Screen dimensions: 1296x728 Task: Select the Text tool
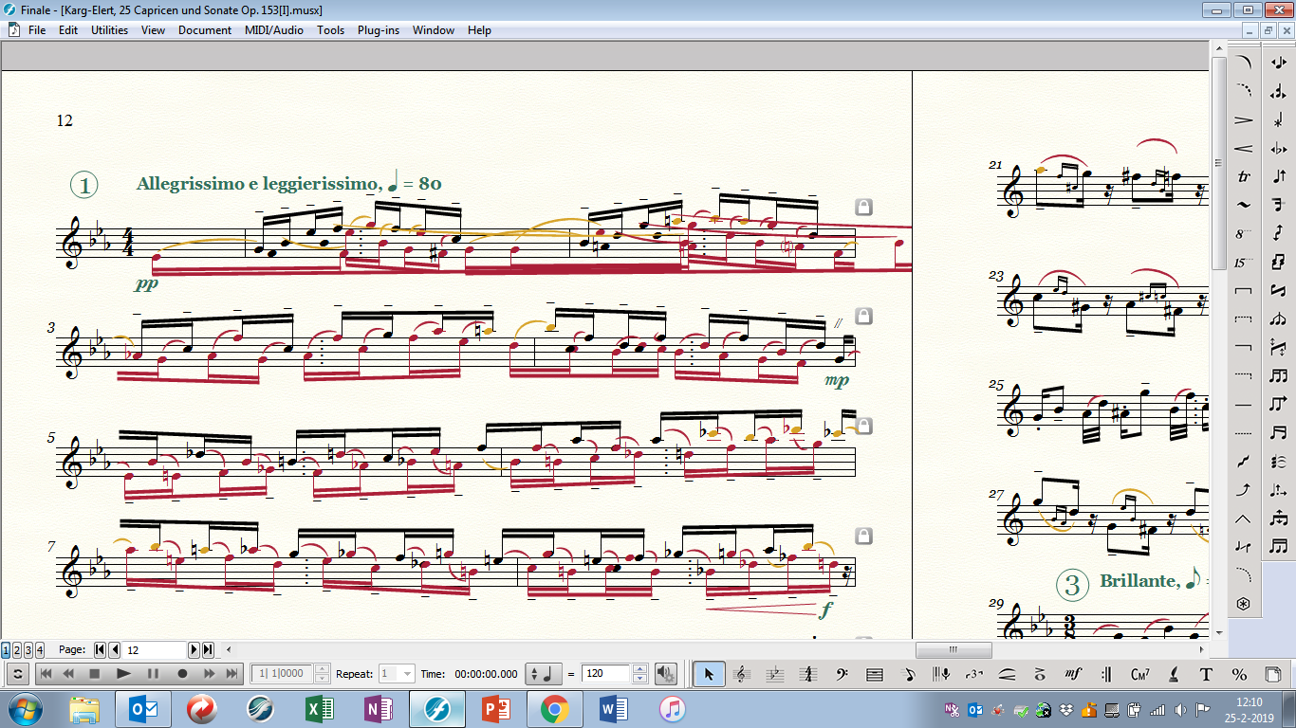[x=1206, y=674]
